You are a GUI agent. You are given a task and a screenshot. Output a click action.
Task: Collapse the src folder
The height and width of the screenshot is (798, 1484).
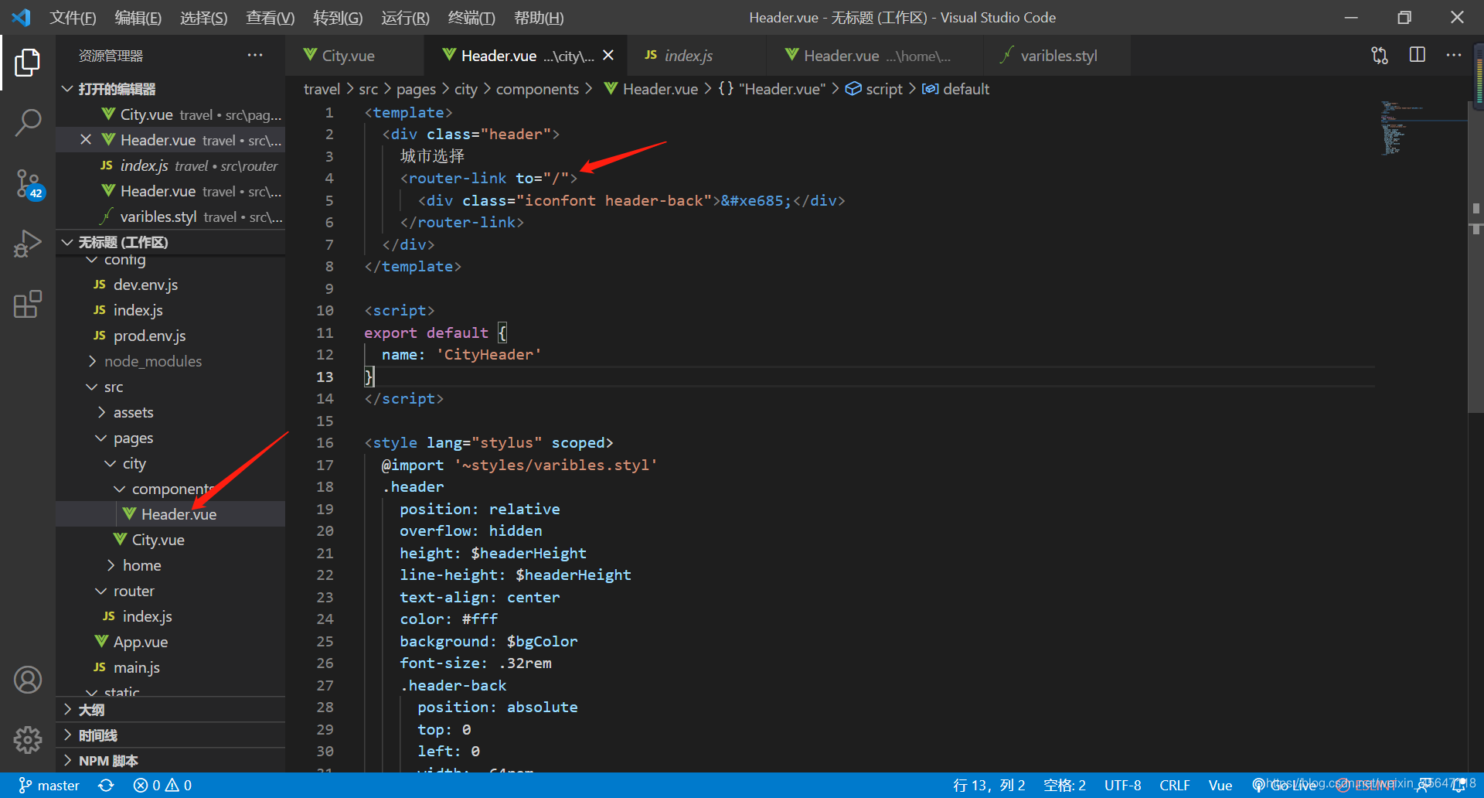(171, 387)
